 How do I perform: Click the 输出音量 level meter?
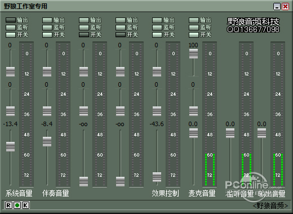pyautogui.click(x=278, y=114)
